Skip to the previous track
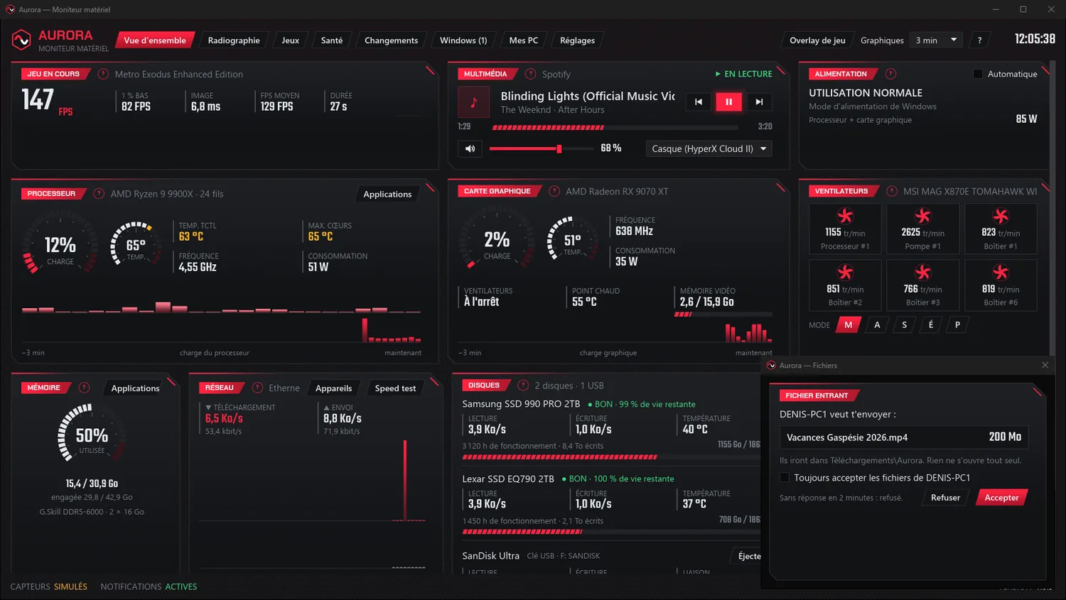Image resolution: width=1066 pixels, height=600 pixels. coord(699,102)
